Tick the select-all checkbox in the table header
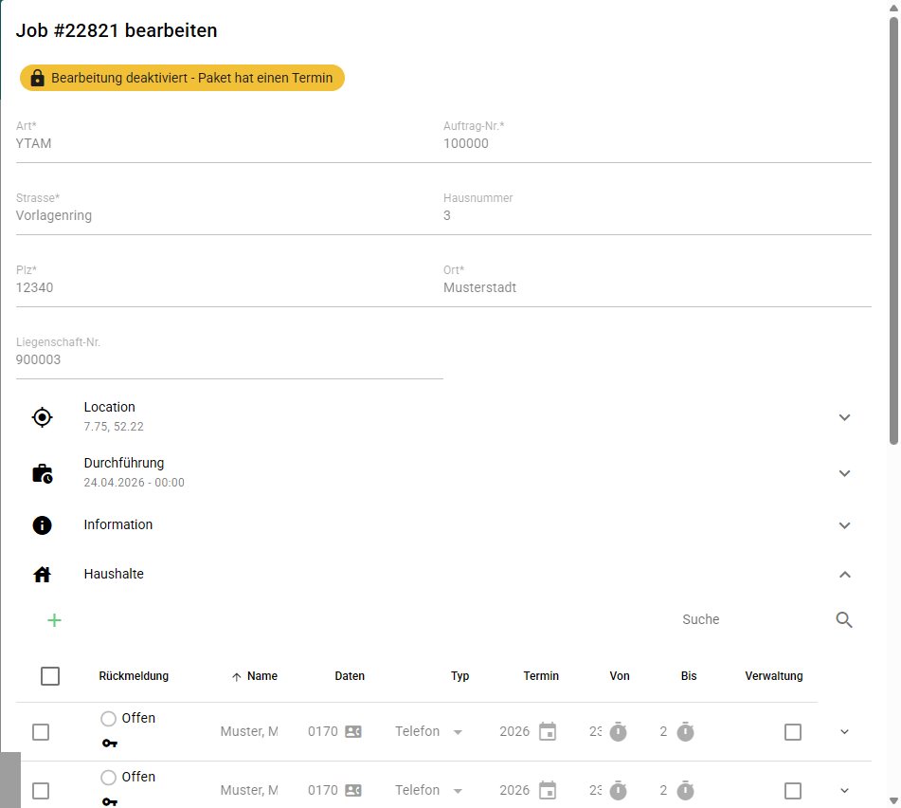The image size is (901, 808). pos(50,676)
